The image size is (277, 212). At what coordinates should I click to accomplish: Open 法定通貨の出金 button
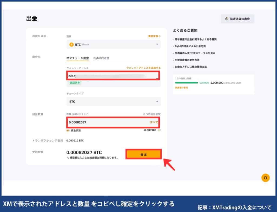[238, 19]
